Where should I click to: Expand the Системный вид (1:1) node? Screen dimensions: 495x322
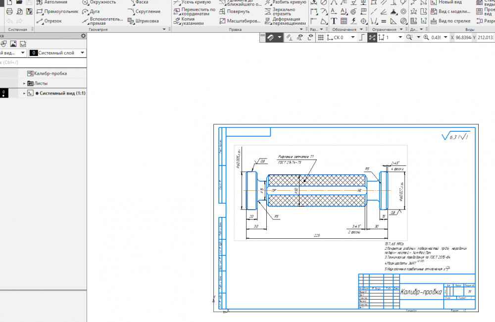24,93
